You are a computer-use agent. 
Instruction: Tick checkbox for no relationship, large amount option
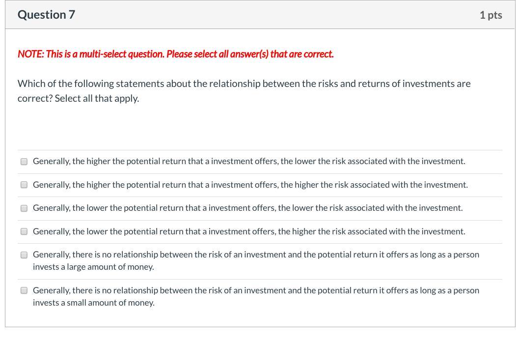24,255
